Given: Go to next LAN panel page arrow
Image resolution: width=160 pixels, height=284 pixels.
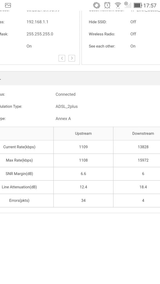Looking at the screenshot, I should point(72,58).
